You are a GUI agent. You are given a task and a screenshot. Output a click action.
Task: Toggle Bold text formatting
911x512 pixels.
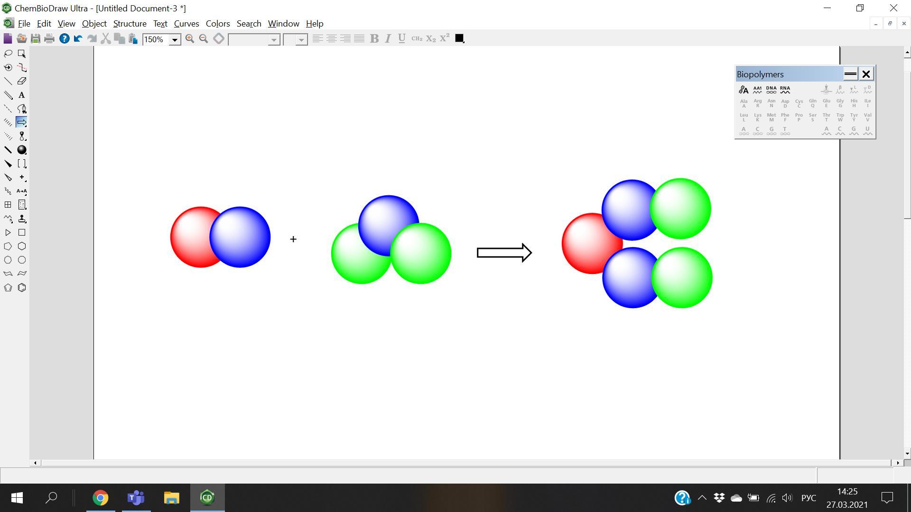374,39
